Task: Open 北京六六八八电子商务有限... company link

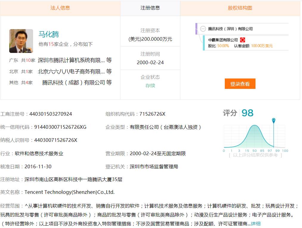Action: pyautogui.click(x=71, y=71)
